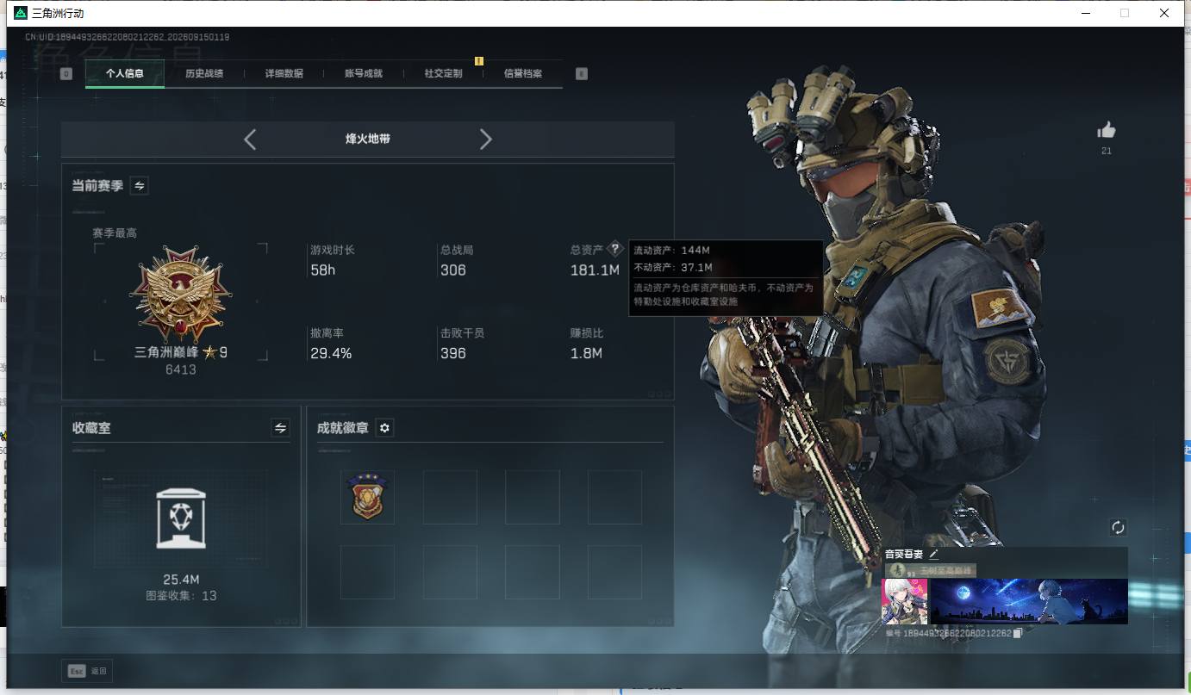Click the question mark icon next to 总资产
Image resolution: width=1191 pixels, height=695 pixels.
click(614, 249)
